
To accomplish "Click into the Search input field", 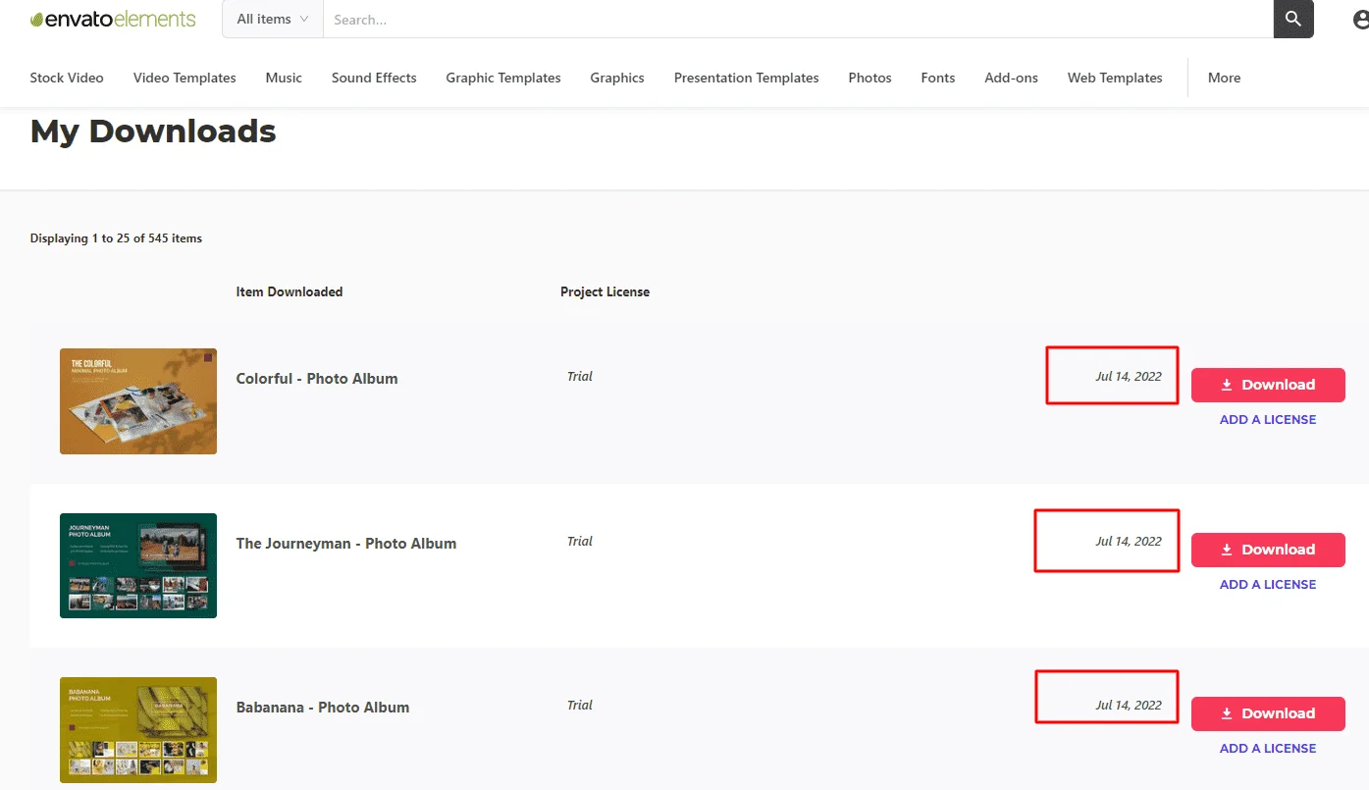I will 798,19.
